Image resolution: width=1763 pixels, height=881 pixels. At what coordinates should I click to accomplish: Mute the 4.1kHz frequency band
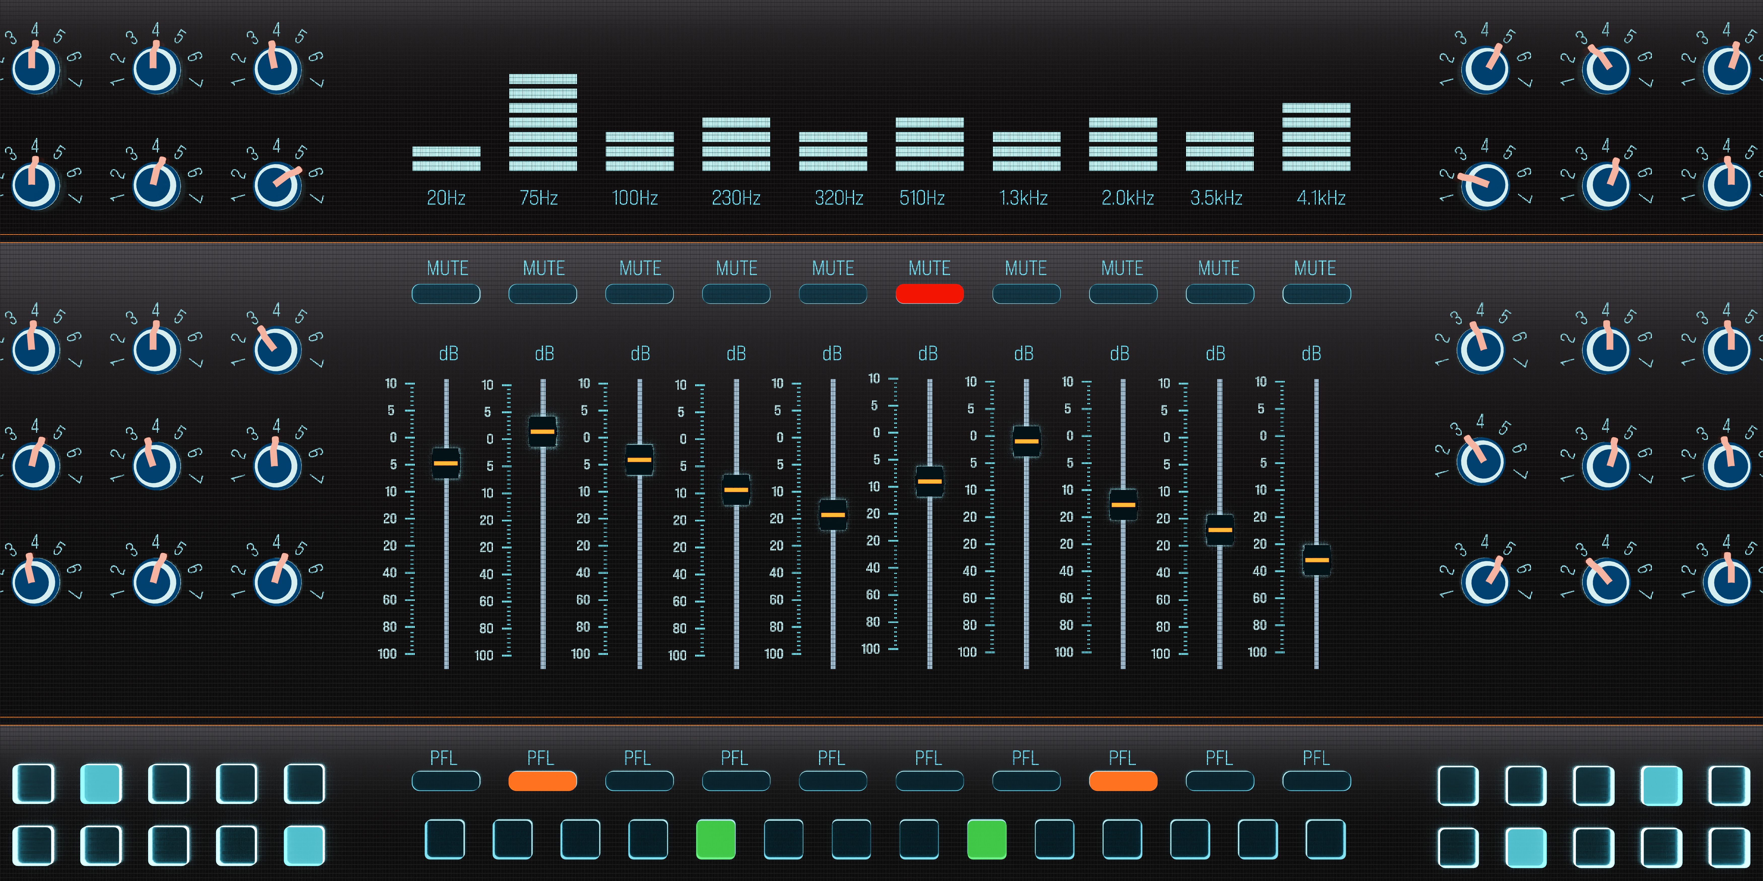(x=1316, y=294)
